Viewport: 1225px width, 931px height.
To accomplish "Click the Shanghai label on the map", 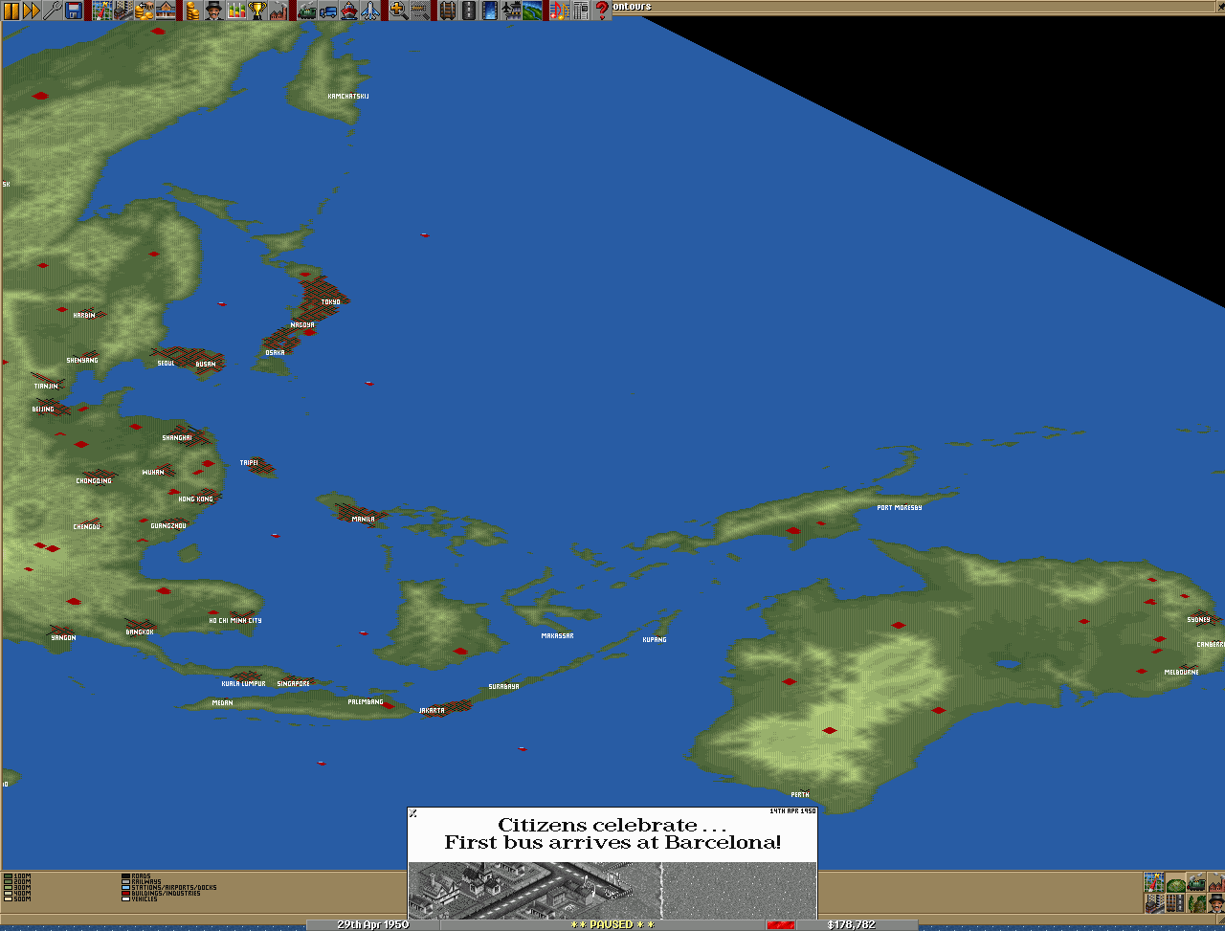I will (x=177, y=438).
